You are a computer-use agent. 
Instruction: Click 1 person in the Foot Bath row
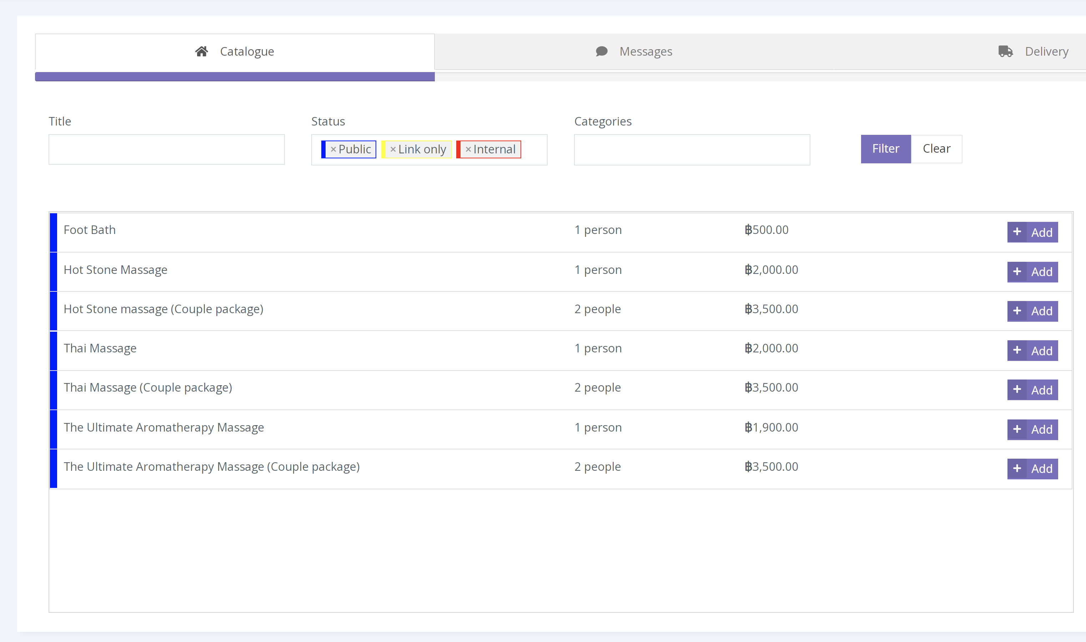coord(598,230)
